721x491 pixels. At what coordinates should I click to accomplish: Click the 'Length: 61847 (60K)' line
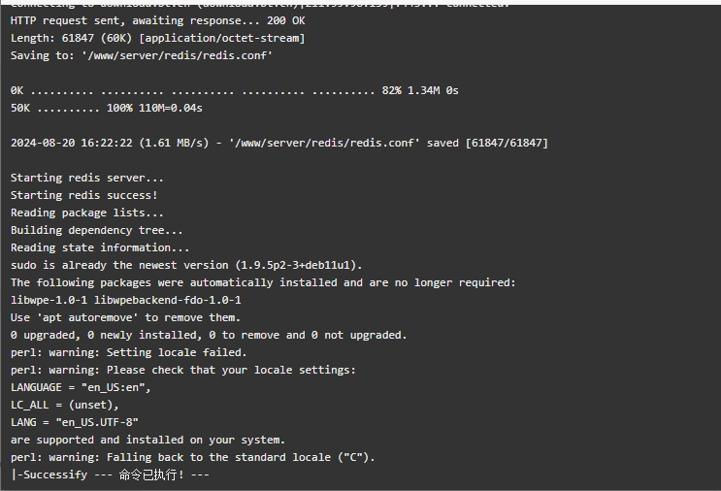click(158, 38)
